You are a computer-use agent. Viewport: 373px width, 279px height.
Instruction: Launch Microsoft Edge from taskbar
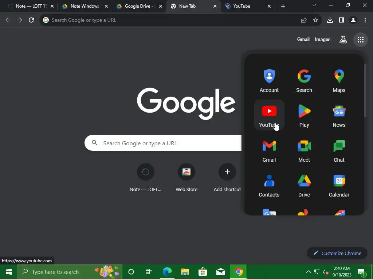(x=167, y=272)
